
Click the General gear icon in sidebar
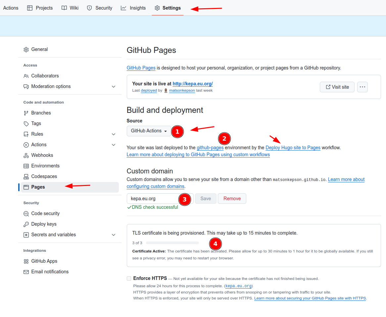[x=26, y=50]
